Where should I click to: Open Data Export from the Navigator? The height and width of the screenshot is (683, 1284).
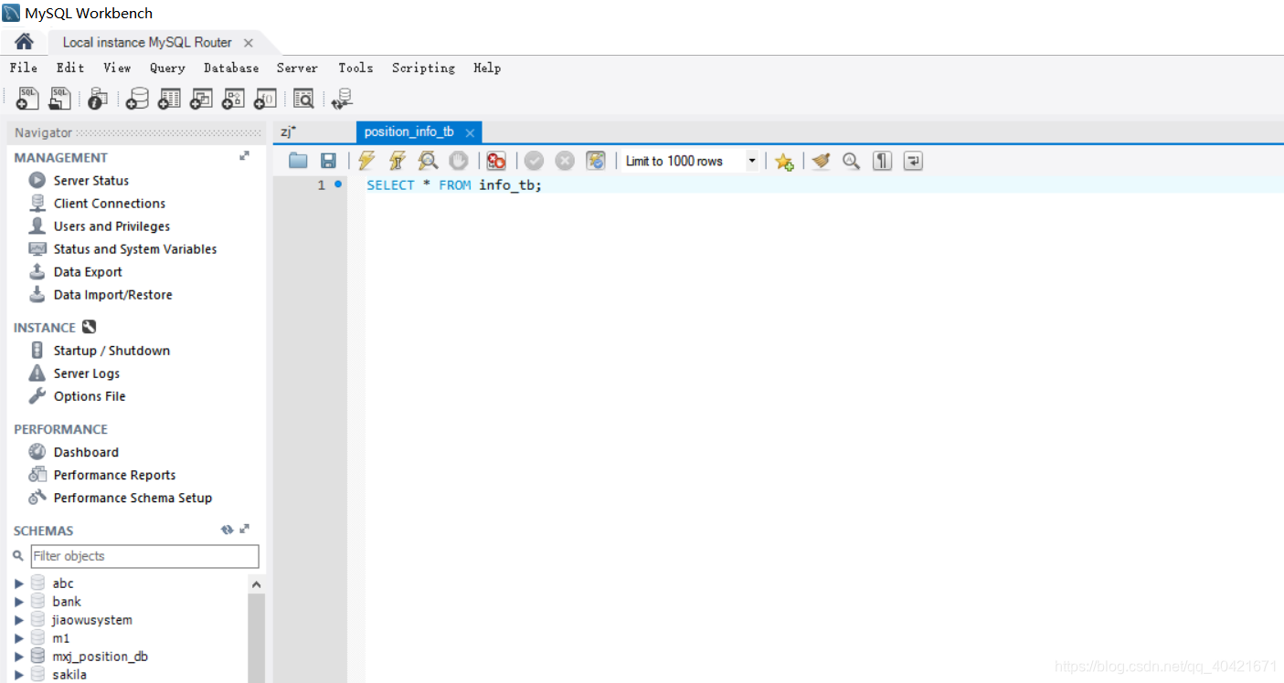tap(87, 271)
